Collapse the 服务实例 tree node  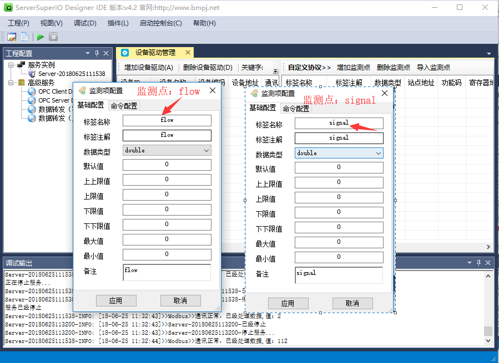coord(11,65)
